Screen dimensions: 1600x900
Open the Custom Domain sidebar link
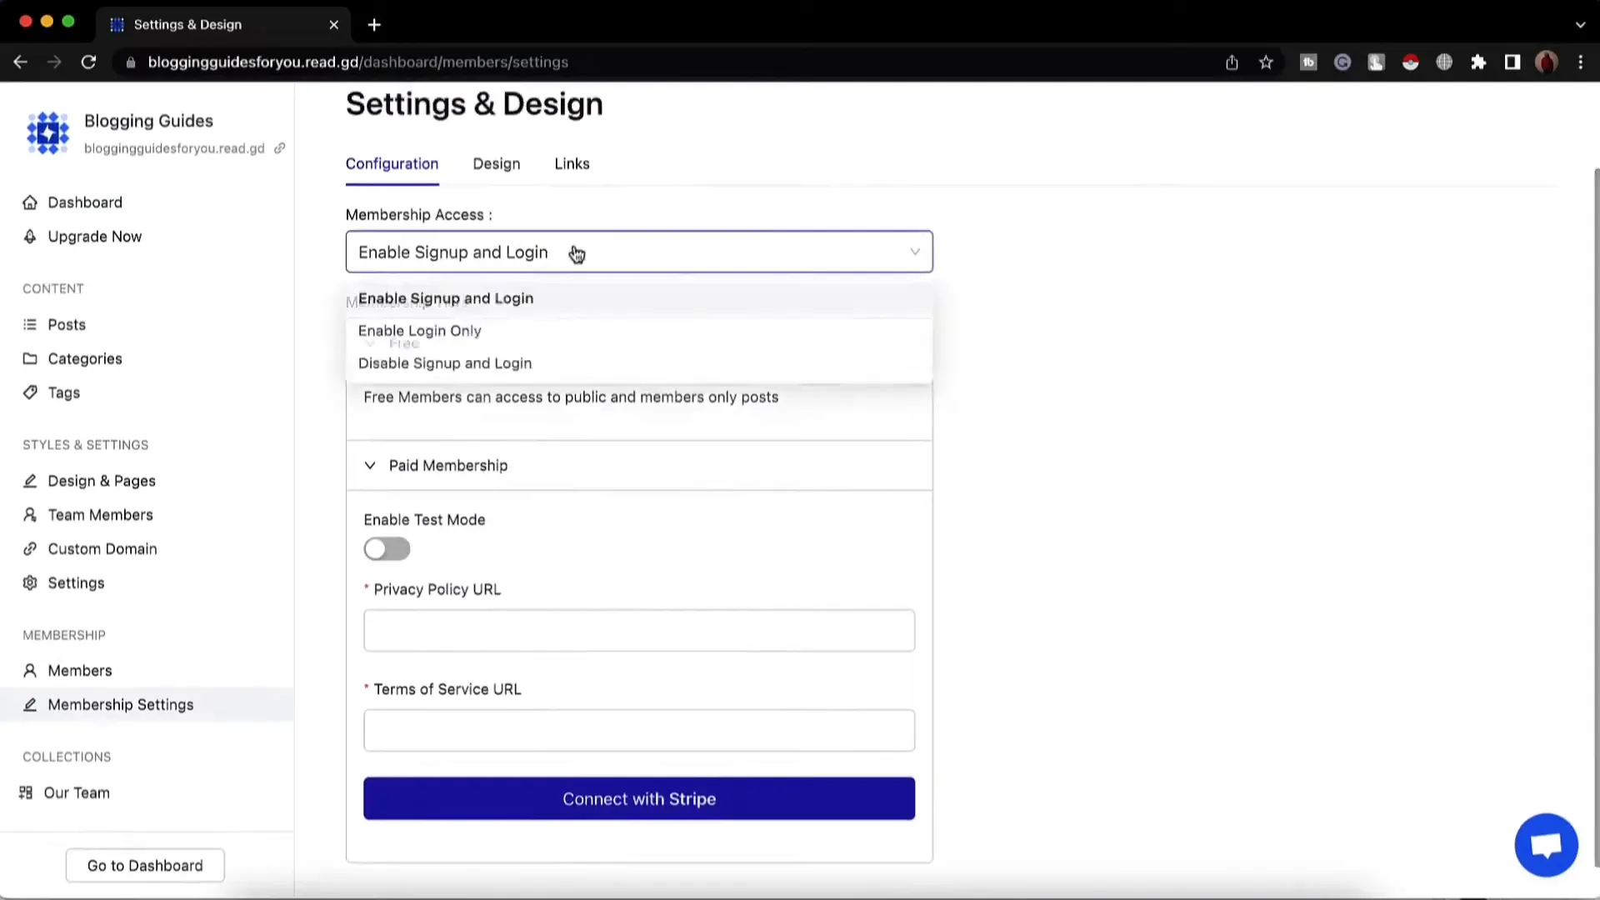[x=102, y=549]
